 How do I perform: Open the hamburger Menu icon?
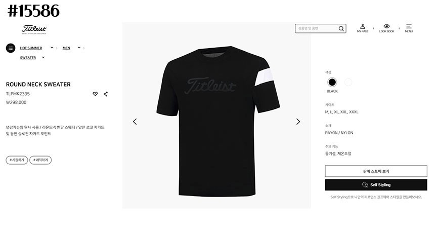[x=409, y=28]
